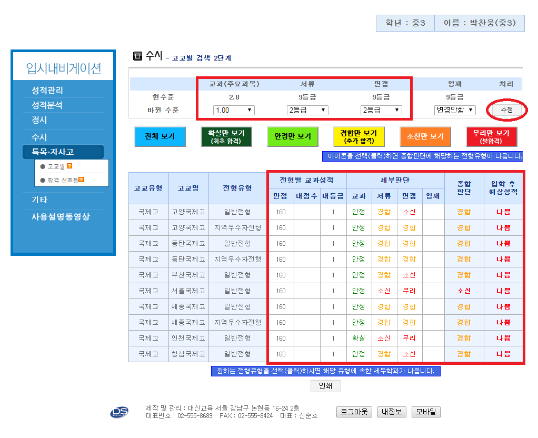Click the 무리 면접 cell for 인천국제고

point(409,338)
